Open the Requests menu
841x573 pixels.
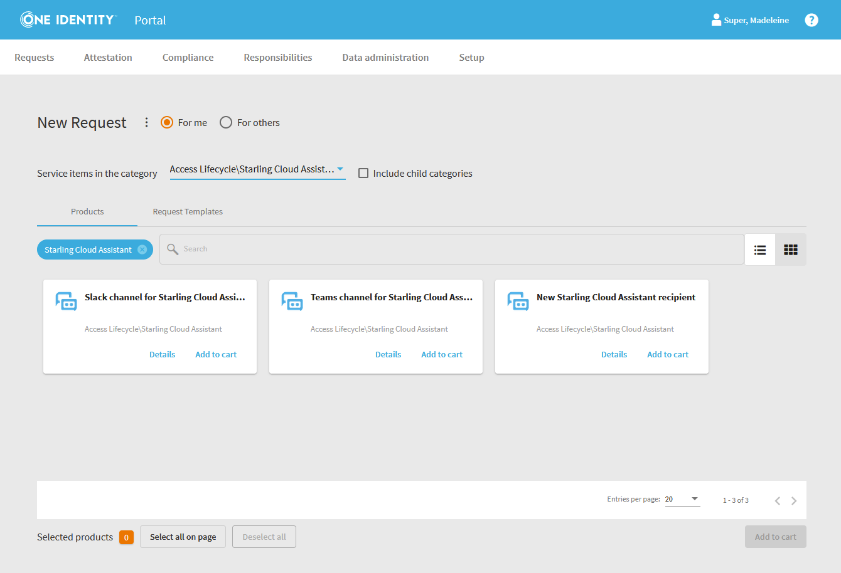click(35, 57)
